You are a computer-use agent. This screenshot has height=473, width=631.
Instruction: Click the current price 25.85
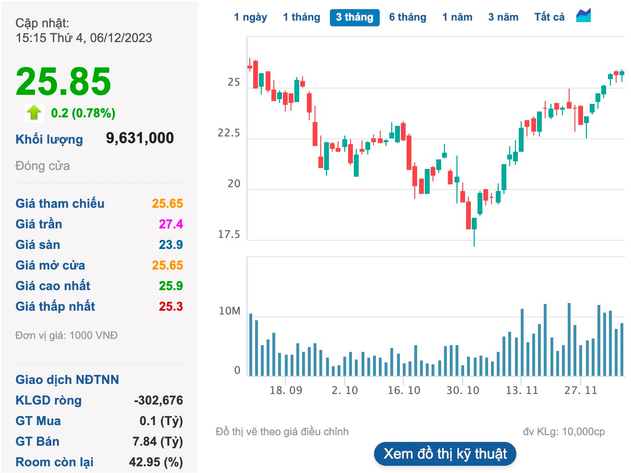coord(63,81)
